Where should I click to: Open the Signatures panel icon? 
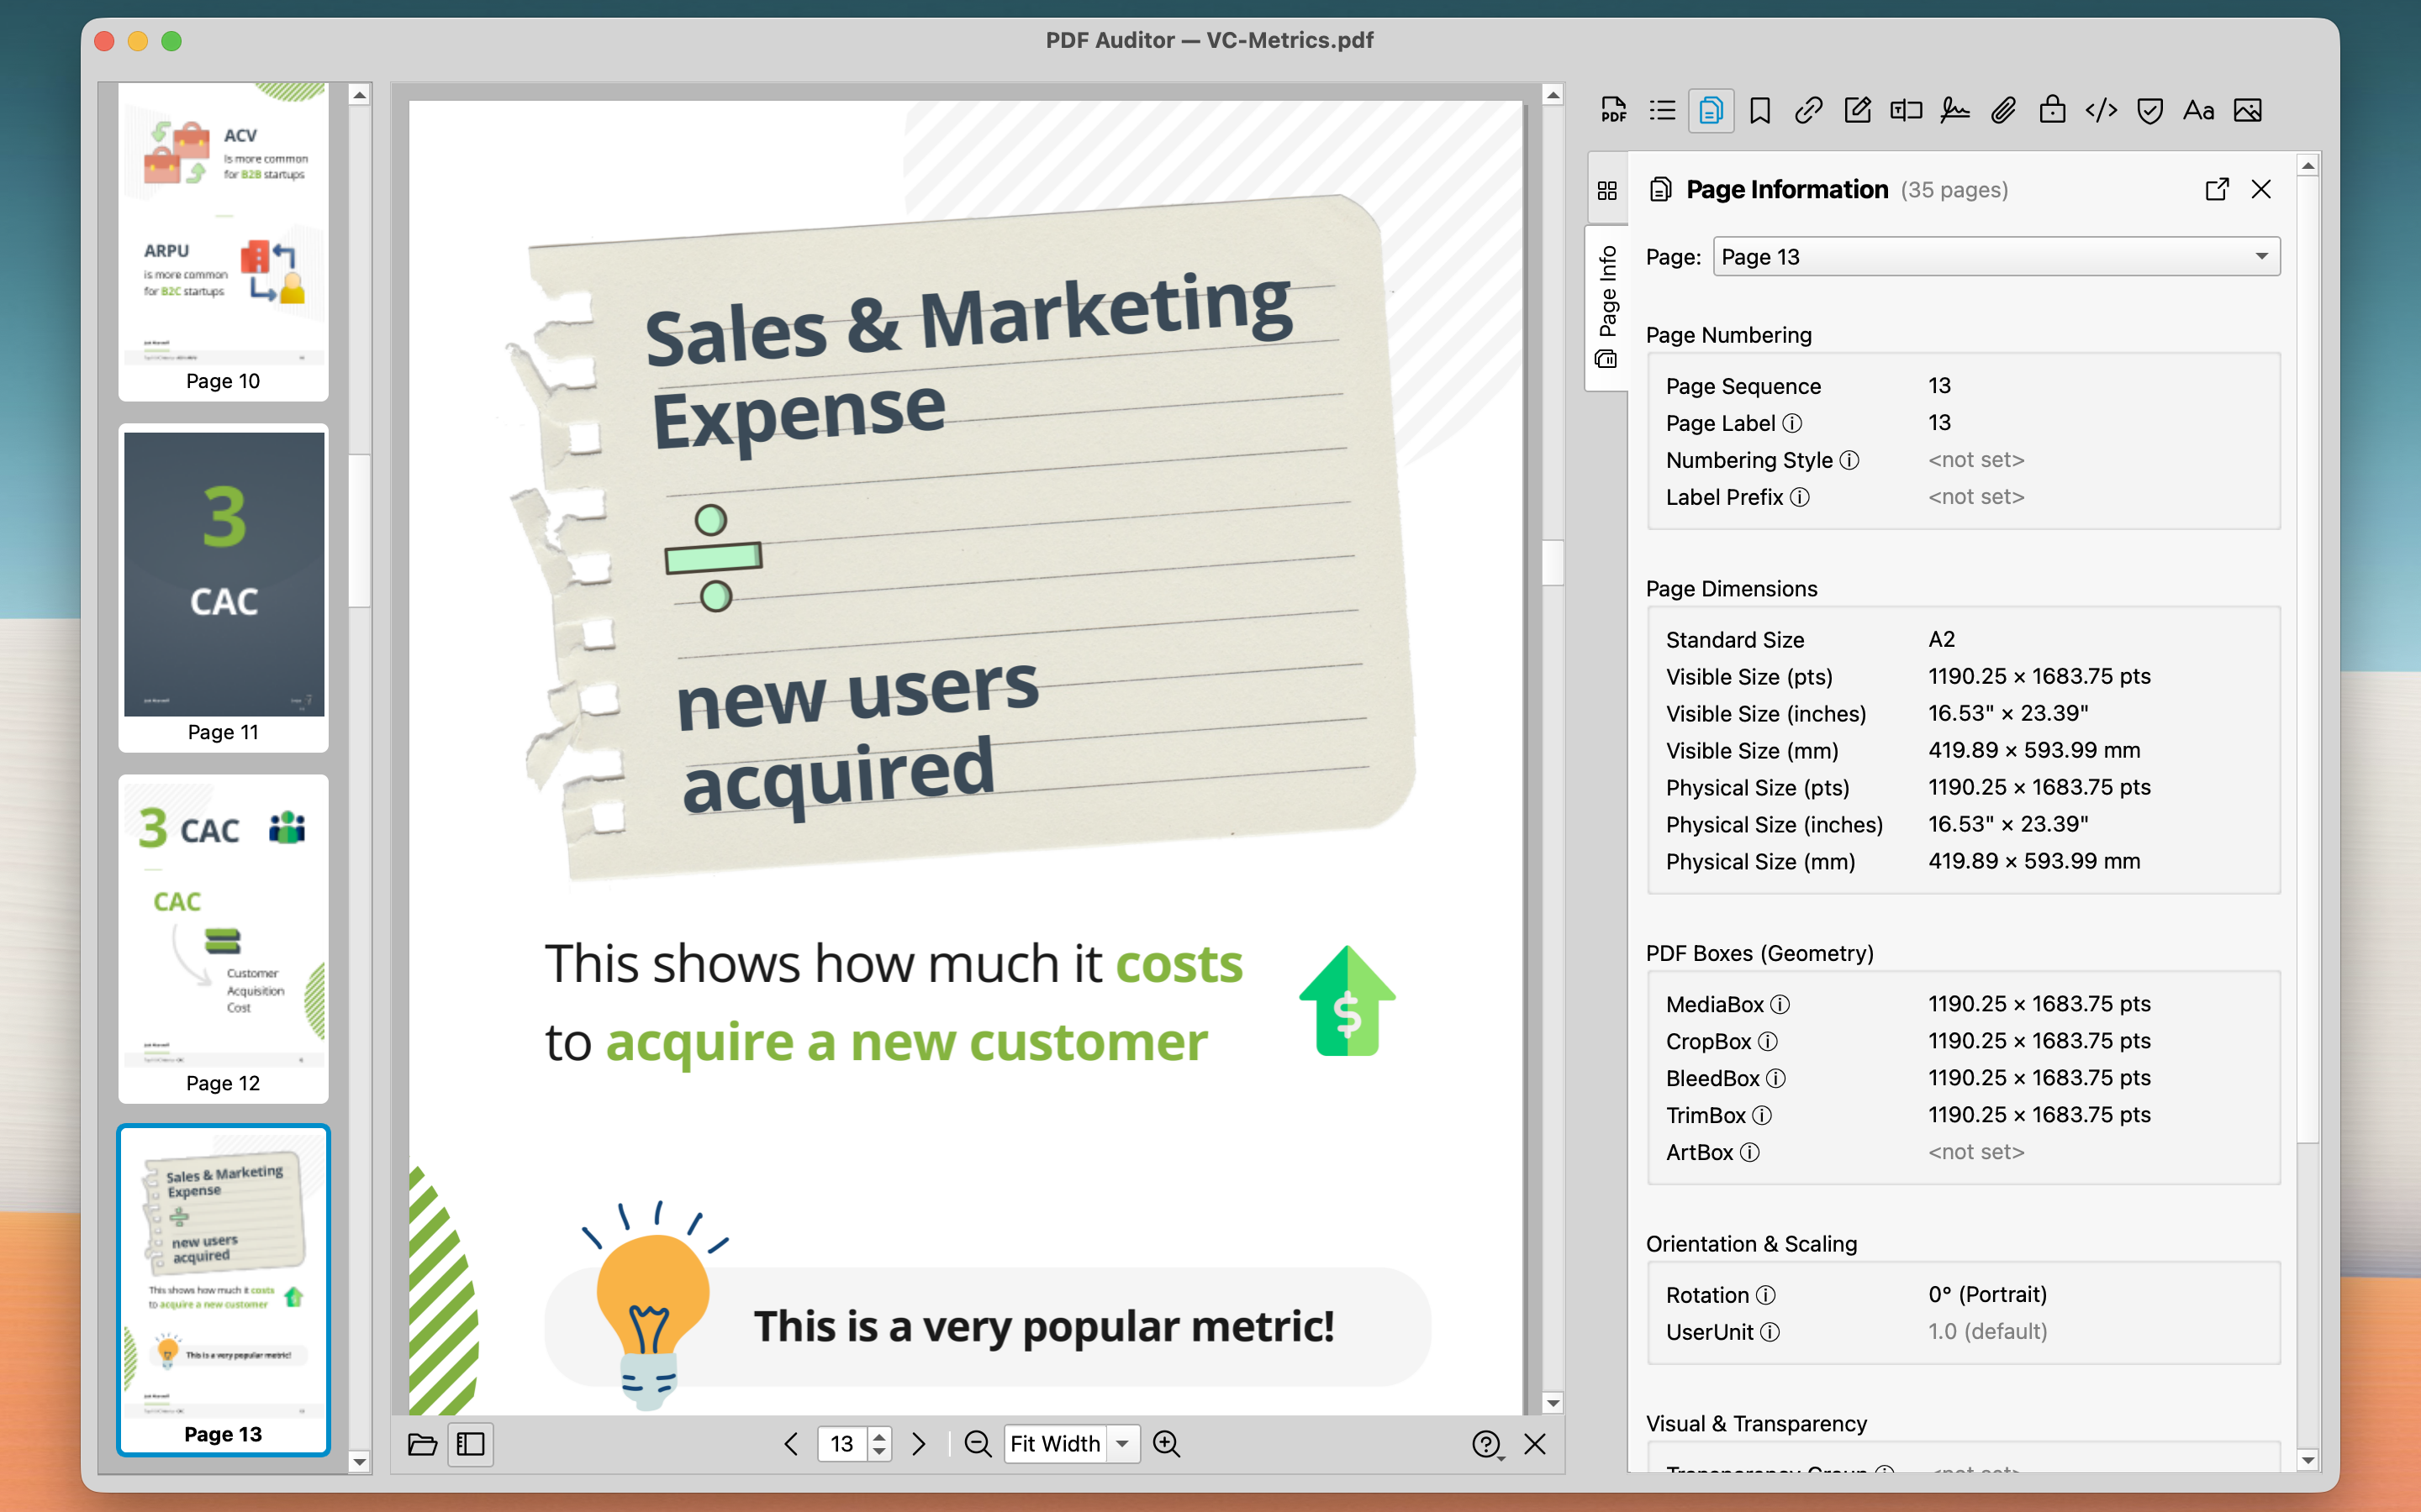pyautogui.click(x=1954, y=110)
